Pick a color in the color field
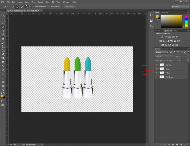This screenshot has width=190, height=146. (x=172, y=21)
